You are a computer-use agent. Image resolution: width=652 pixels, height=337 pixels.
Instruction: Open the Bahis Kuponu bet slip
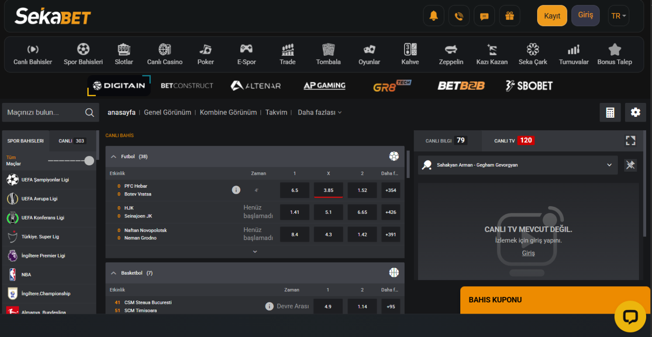(x=555, y=300)
